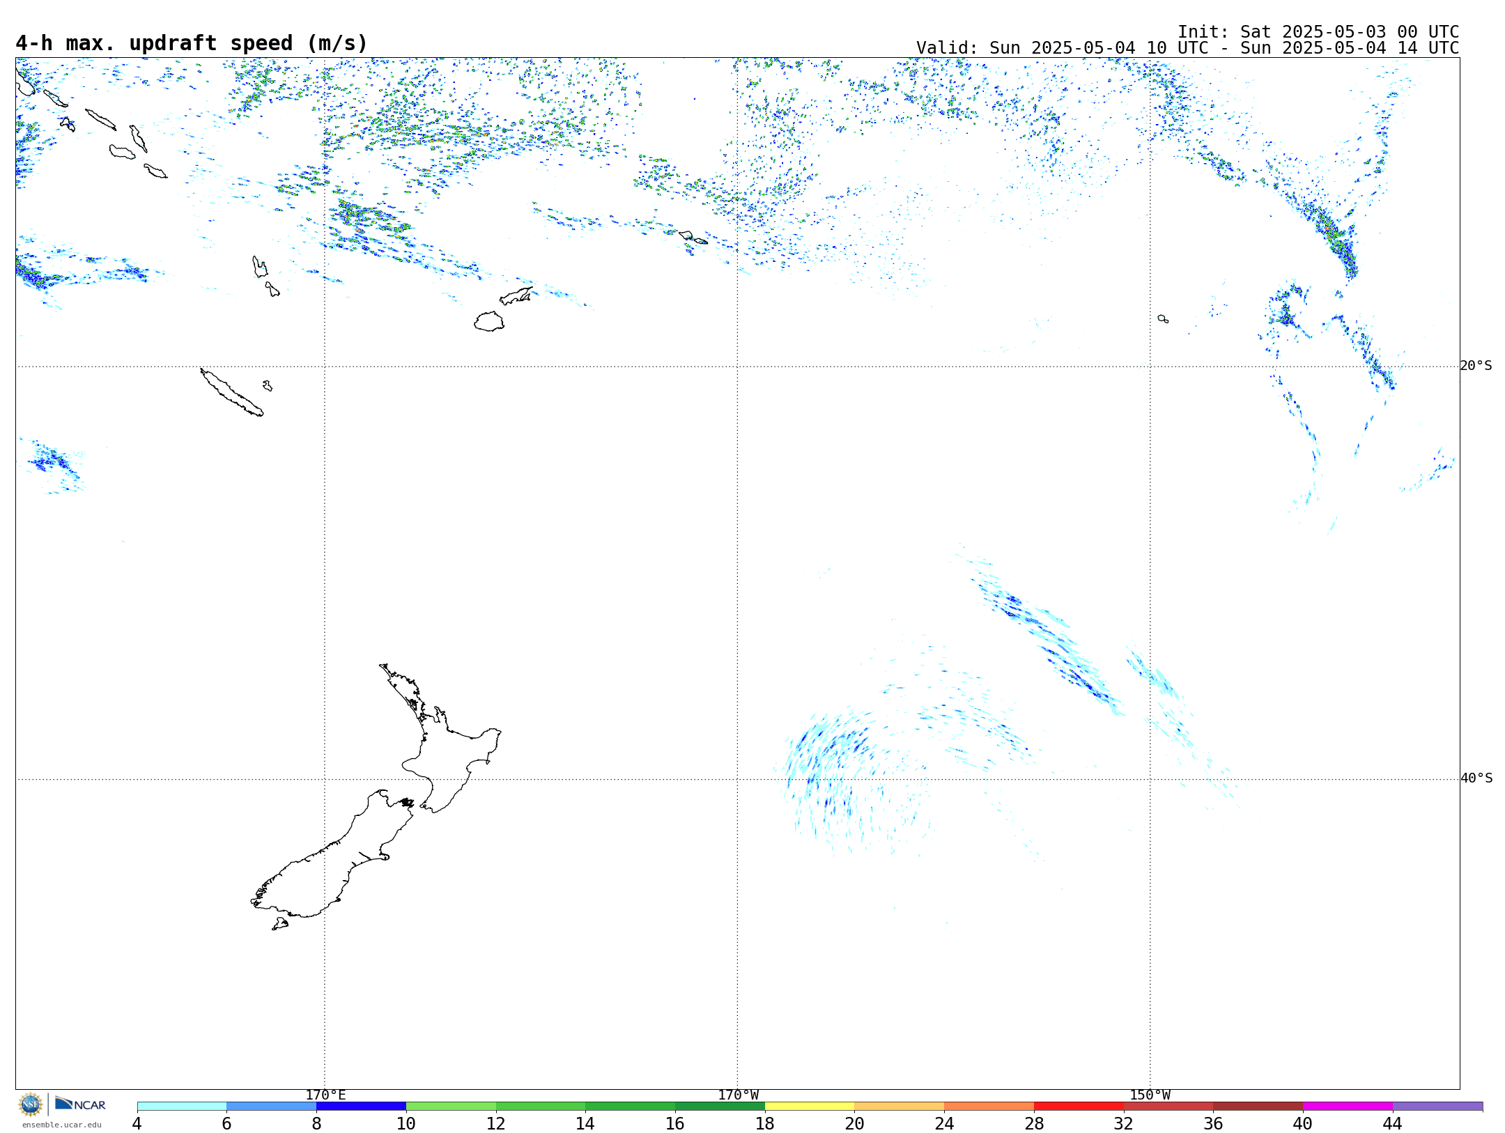Click the 'Init: Sat 2025-05-03 00 UTC' text
The image size is (1505, 1133).
pyautogui.click(x=1318, y=32)
